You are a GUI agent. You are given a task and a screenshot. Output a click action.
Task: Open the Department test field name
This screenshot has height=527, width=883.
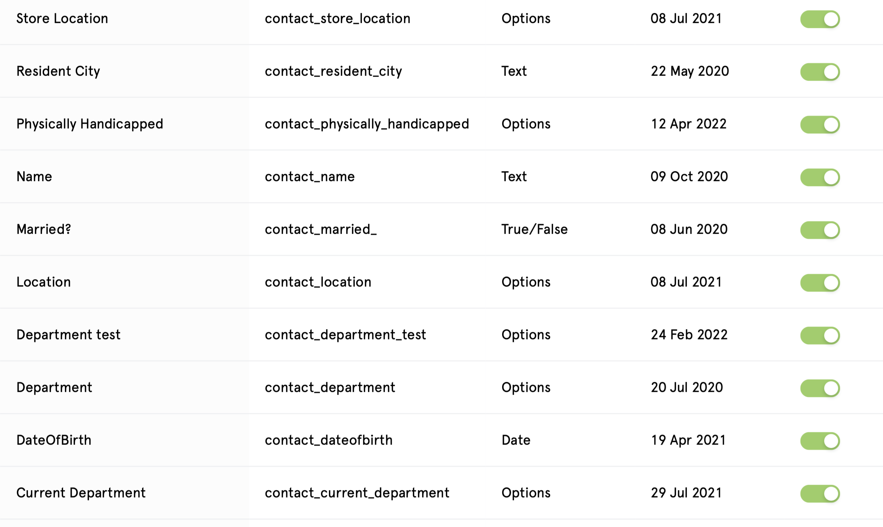(68, 335)
